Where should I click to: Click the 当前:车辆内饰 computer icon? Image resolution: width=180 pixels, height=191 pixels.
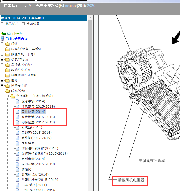tap(3, 38)
